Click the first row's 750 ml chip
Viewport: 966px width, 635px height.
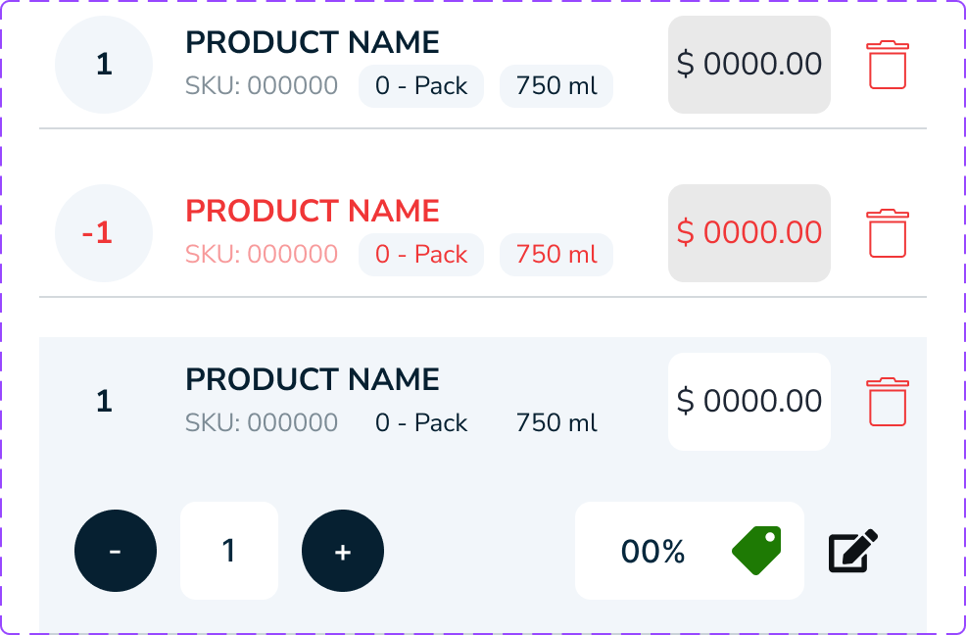click(556, 86)
